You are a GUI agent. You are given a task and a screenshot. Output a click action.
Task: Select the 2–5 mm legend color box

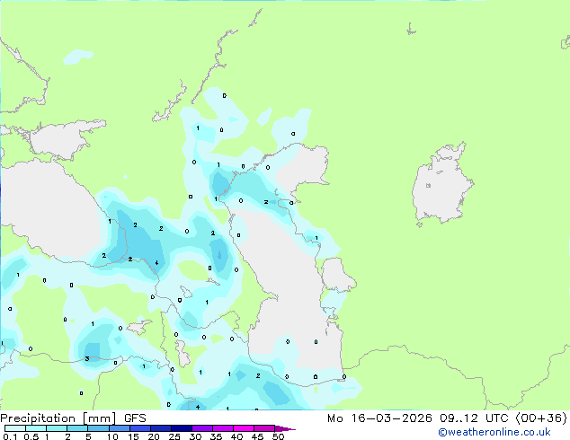77,428
